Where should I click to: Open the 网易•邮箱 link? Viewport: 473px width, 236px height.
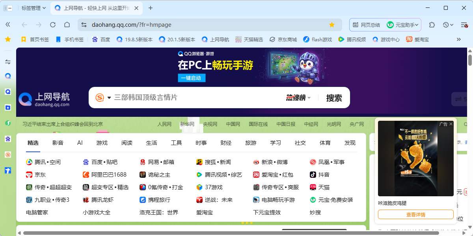(x=157, y=162)
